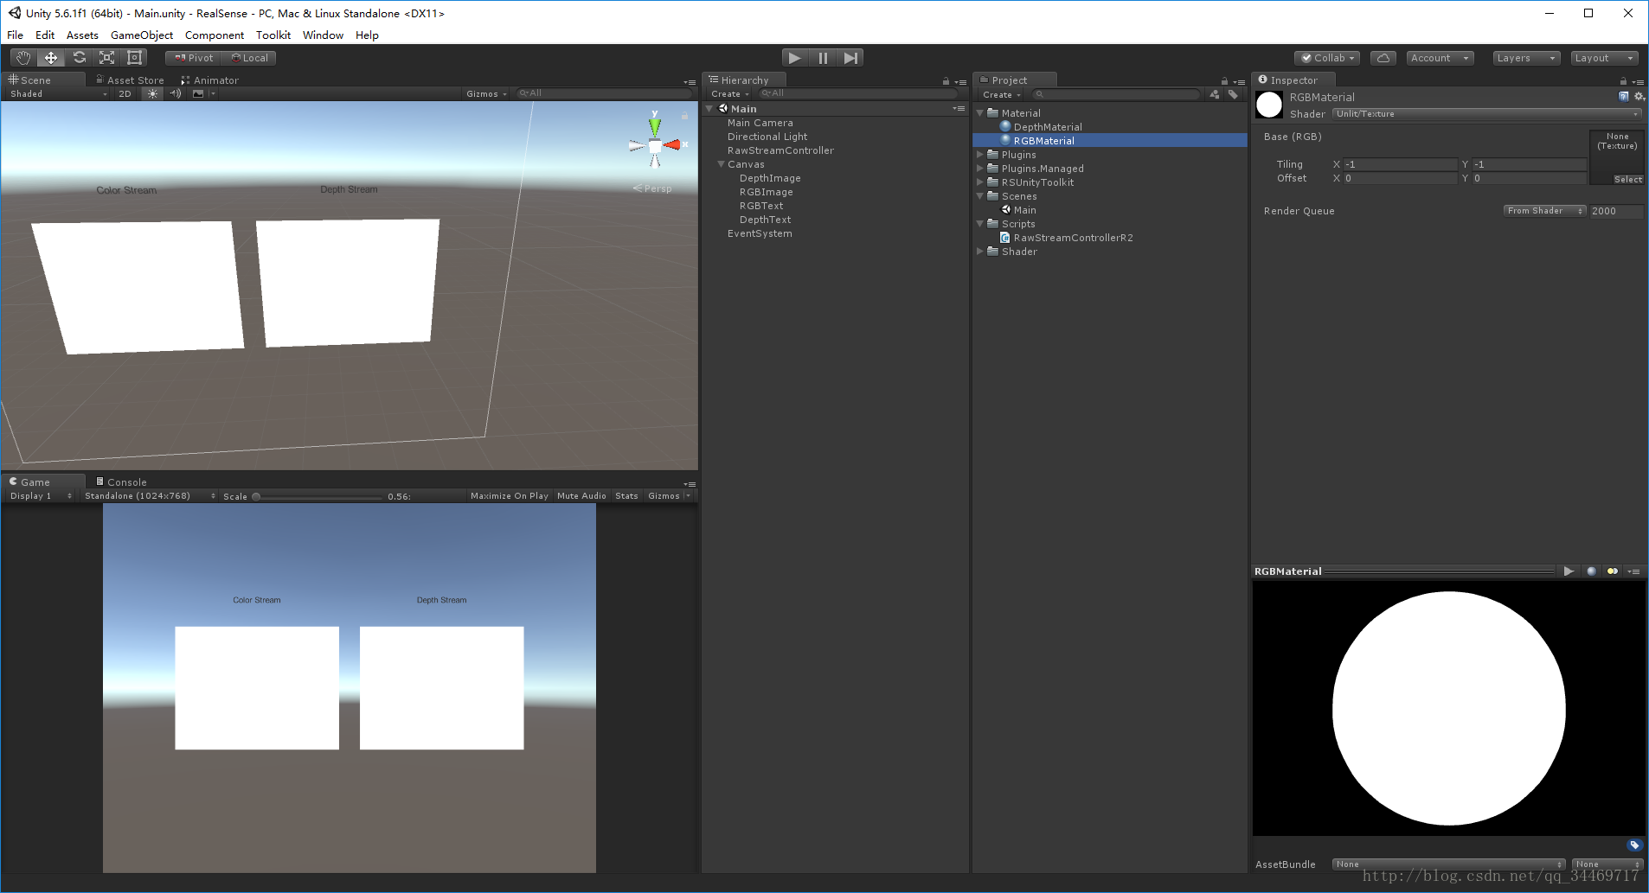Open the Toolkit menu
Image resolution: width=1649 pixels, height=893 pixels.
273,35
